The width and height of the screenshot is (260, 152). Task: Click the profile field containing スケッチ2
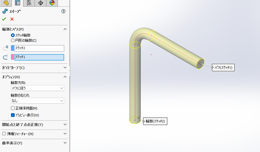[x=39, y=48]
